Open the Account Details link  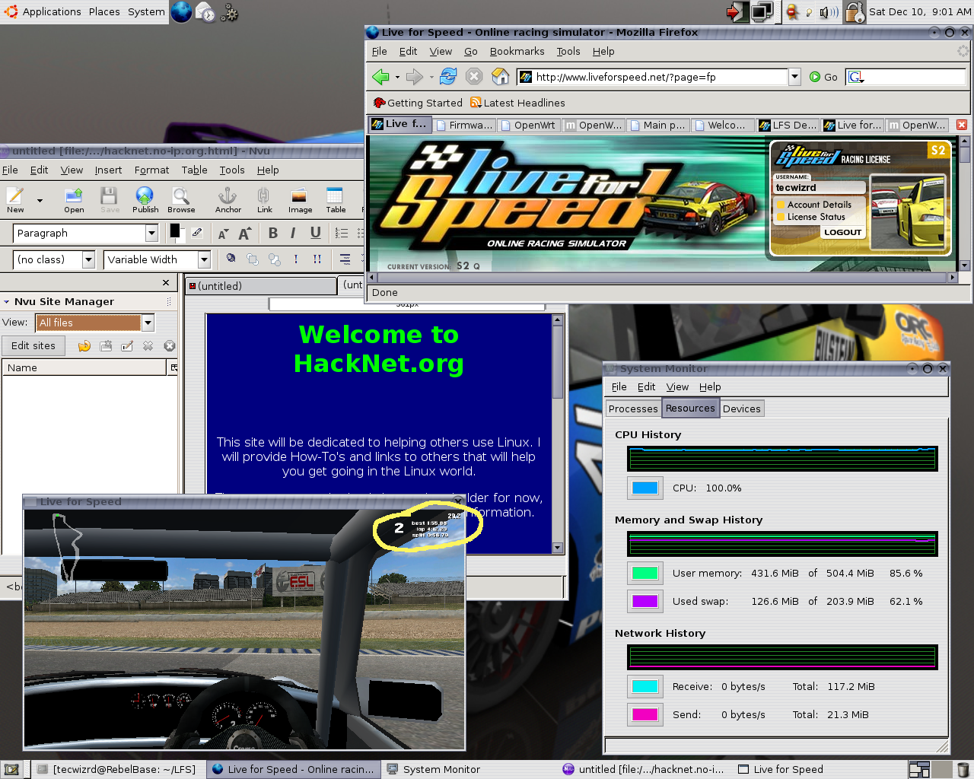tap(820, 205)
